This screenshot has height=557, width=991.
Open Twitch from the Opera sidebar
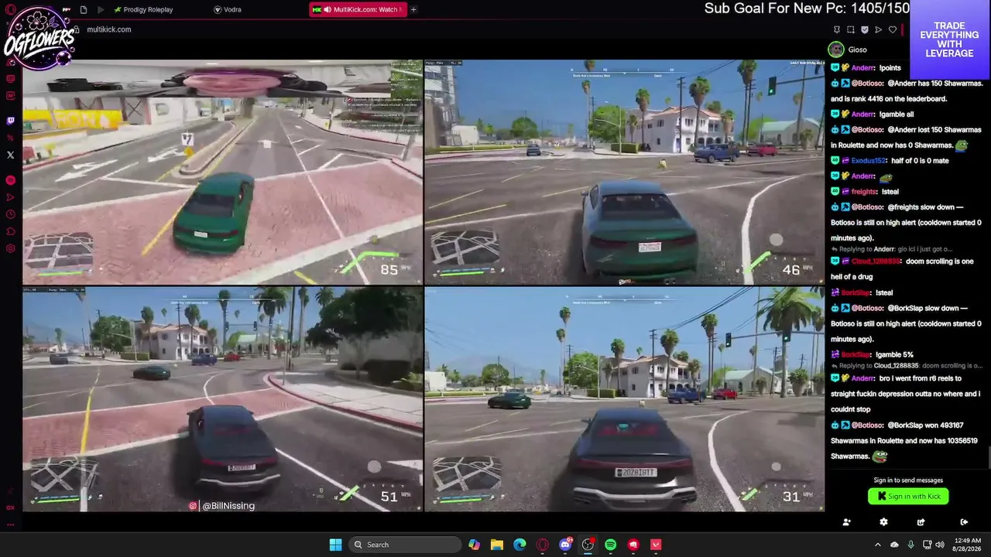[x=10, y=121]
